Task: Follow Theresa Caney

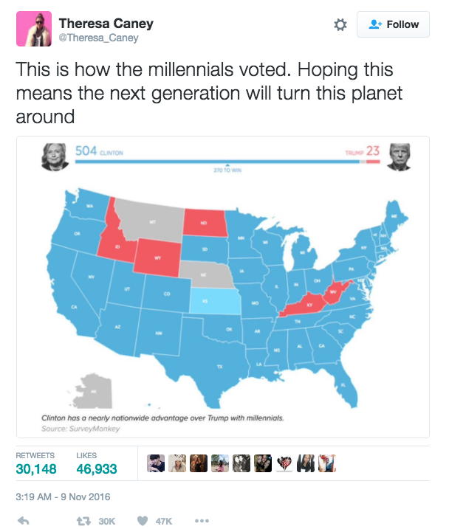Action: pos(393,24)
